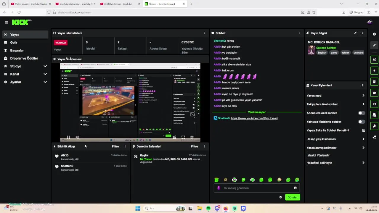This screenshot has height=213, width=379.
Task: Open the emoji picker in chat input
Action: 295,188
